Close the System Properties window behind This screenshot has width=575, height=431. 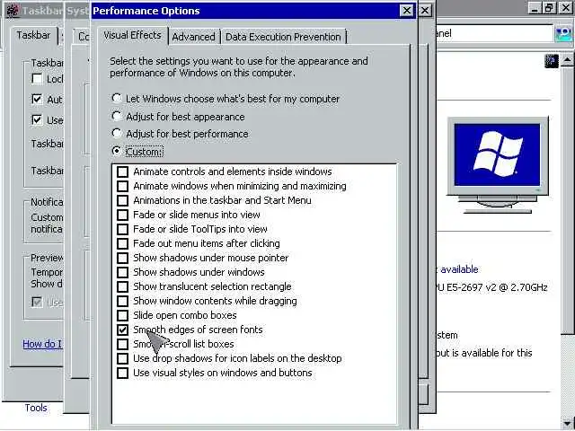[425, 10]
